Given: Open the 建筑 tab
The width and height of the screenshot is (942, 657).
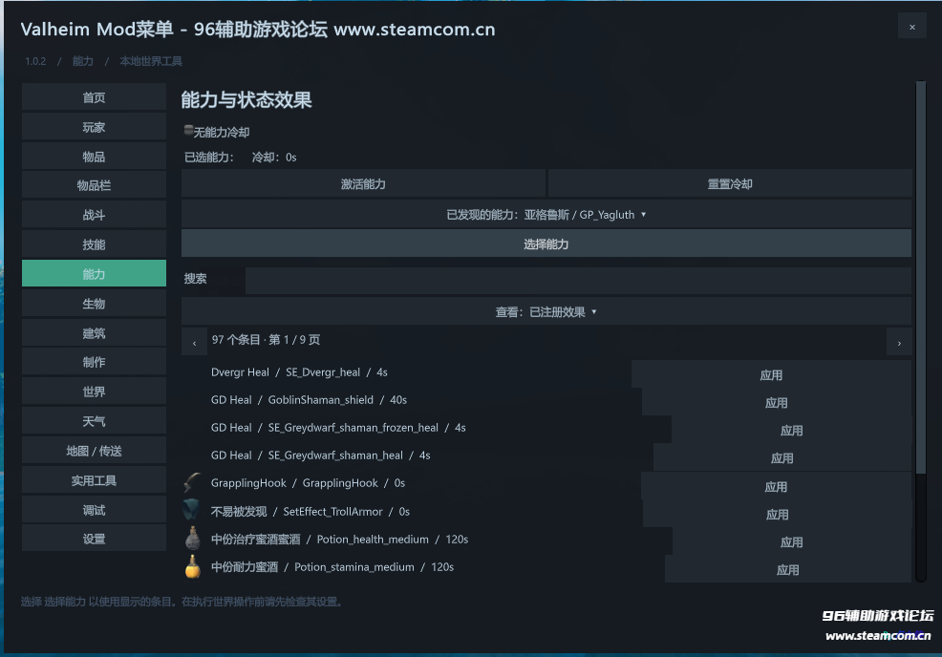Looking at the screenshot, I should click(94, 332).
